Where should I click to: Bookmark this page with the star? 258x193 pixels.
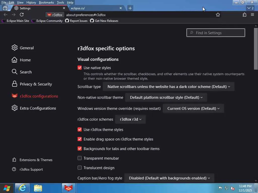(218, 15)
